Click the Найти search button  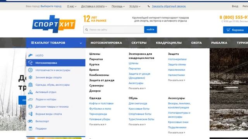150,29
